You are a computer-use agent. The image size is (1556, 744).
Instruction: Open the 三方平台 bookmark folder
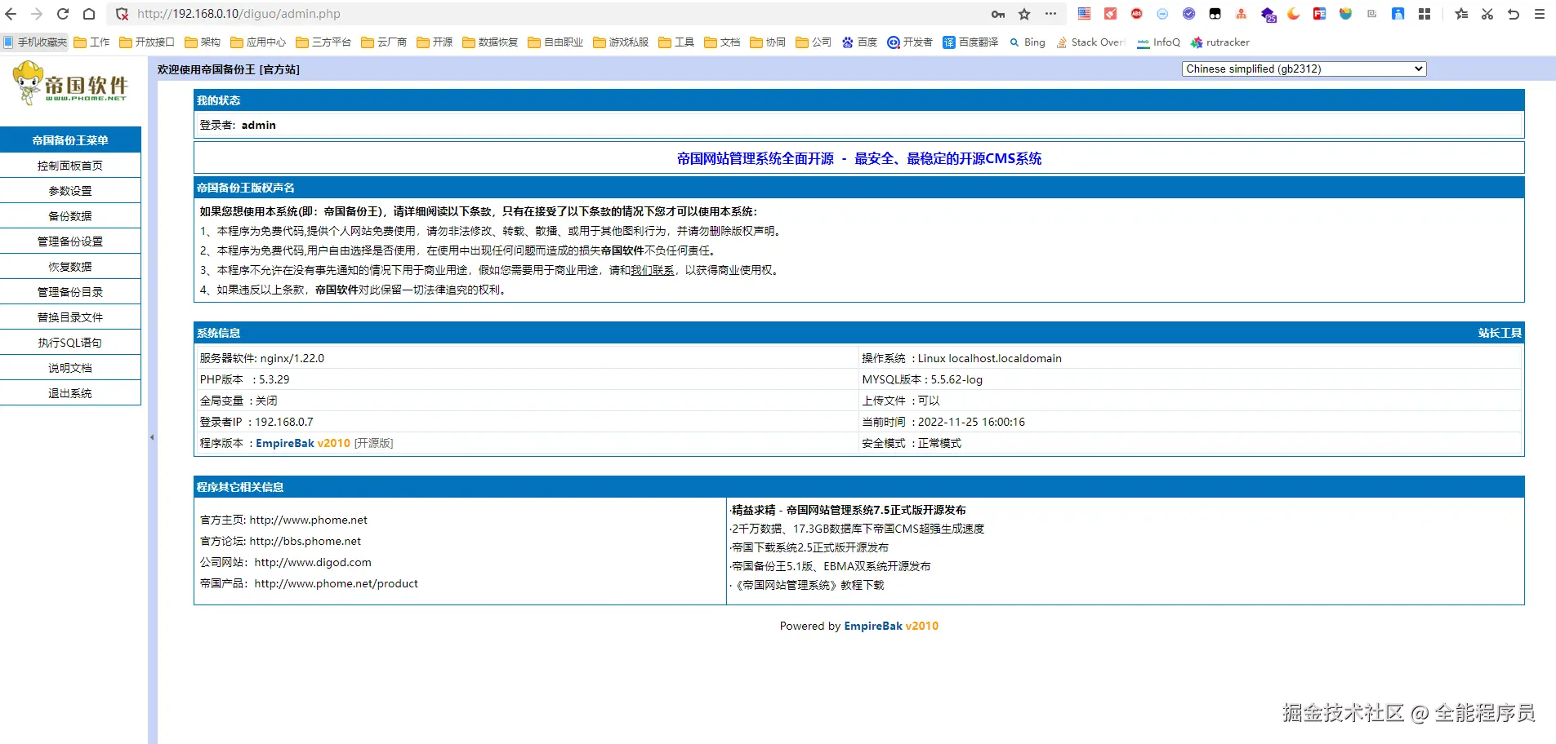pos(323,42)
